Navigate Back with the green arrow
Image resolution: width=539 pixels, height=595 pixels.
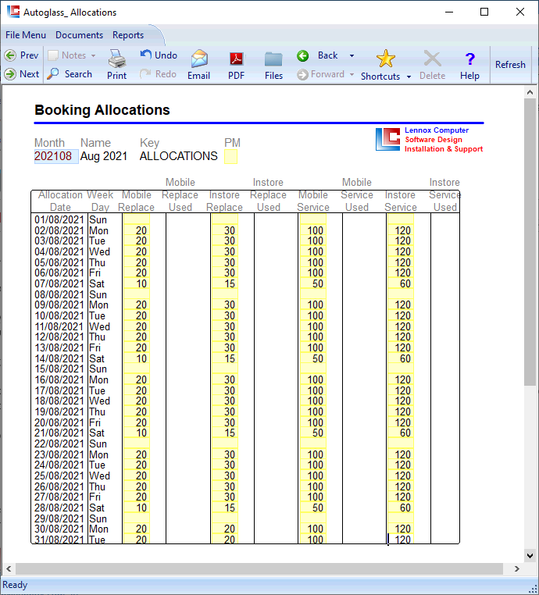pyautogui.click(x=317, y=55)
